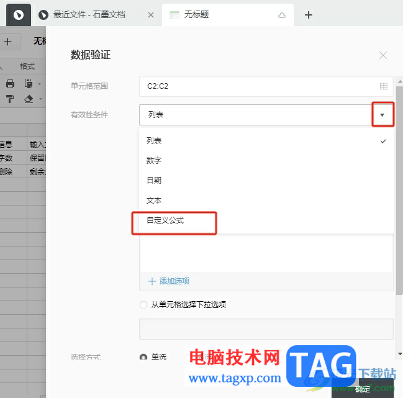403x398 pixels.
Task: Switch to the 无标题 spreadsheet tab
Action: [x=227, y=15]
